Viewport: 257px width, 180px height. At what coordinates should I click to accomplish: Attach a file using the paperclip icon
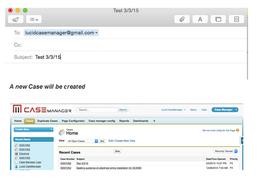(182, 19)
